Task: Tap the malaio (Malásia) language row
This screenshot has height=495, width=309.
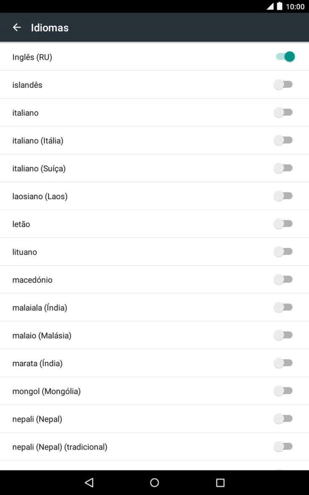Action: 42,336
